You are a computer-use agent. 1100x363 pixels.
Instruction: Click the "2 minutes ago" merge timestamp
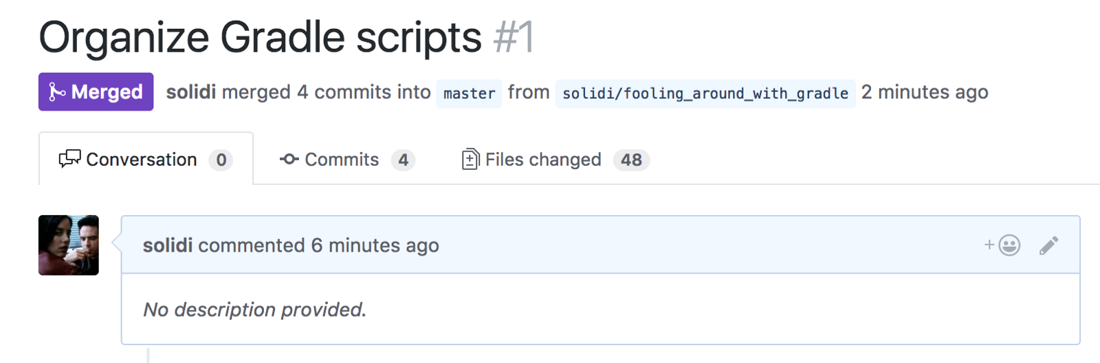coord(925,92)
